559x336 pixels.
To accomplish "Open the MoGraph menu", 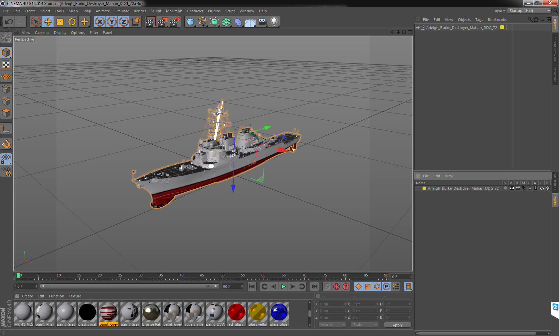I will tap(174, 11).
